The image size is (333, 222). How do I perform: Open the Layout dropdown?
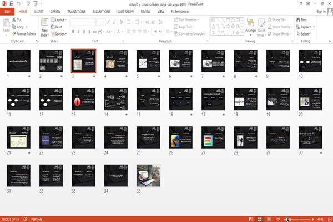(x=58, y=20)
